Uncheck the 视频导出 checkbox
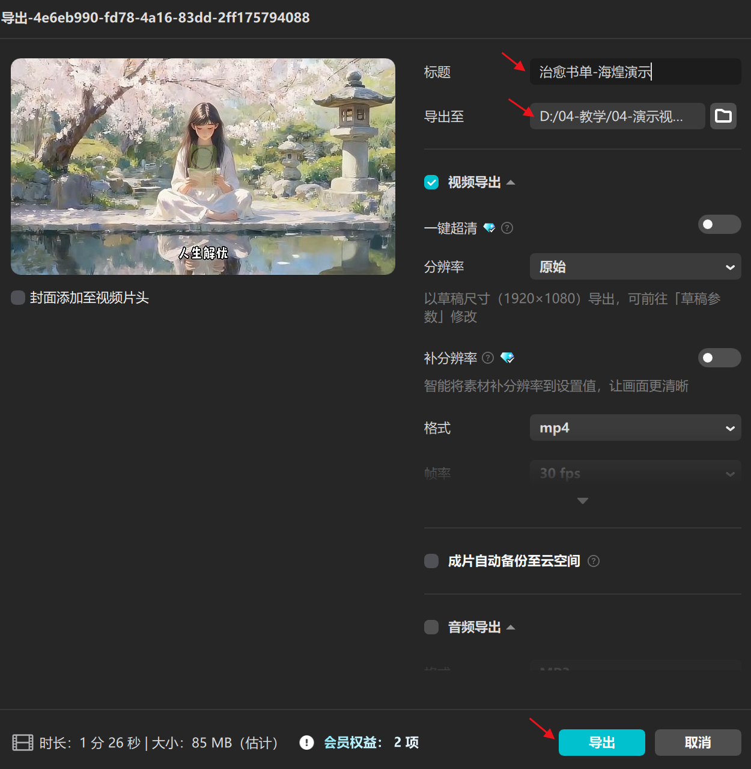 tap(431, 182)
